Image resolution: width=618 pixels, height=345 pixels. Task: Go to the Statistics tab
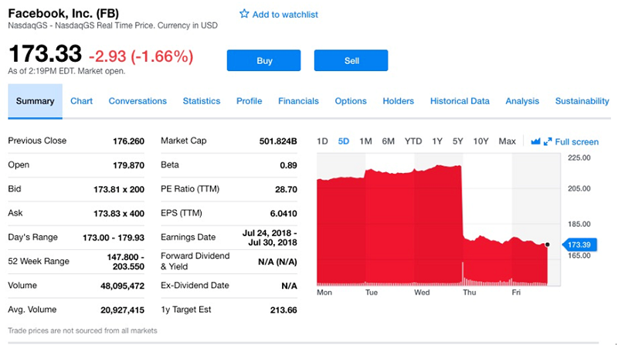pyautogui.click(x=202, y=101)
